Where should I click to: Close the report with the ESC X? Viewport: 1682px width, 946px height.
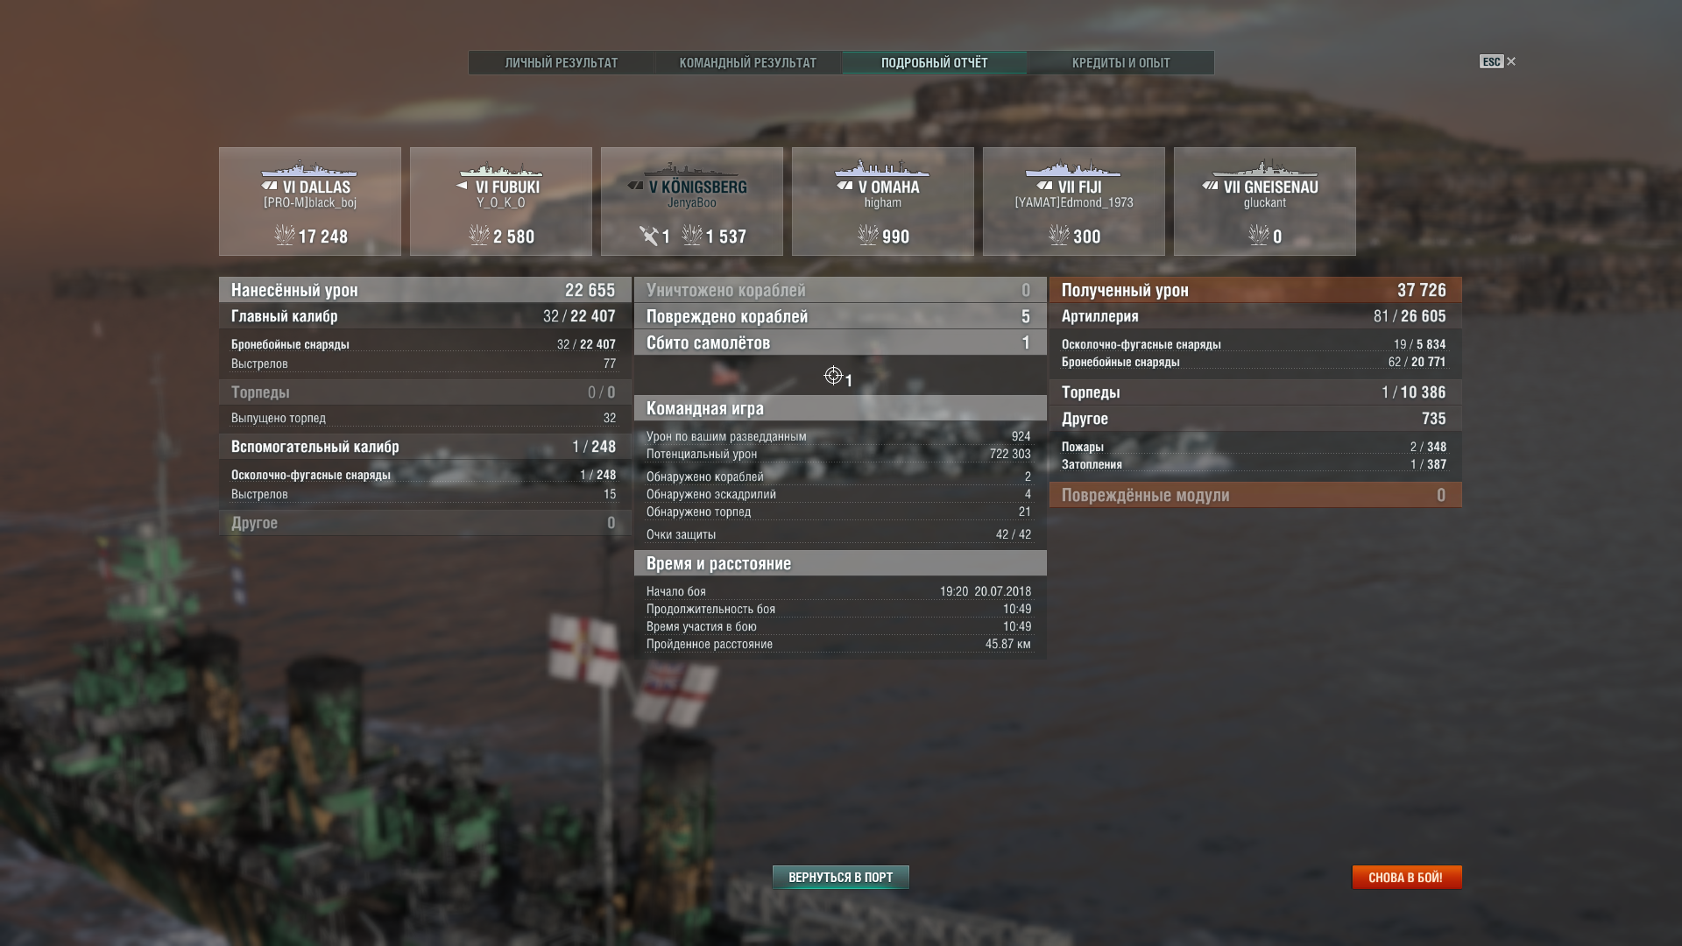tap(1511, 61)
